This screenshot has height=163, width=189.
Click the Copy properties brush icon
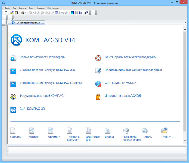pos(53,13)
